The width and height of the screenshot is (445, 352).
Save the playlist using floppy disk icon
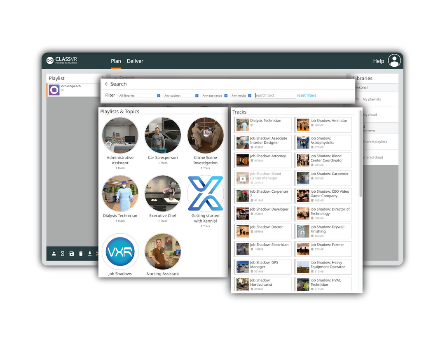click(x=72, y=254)
